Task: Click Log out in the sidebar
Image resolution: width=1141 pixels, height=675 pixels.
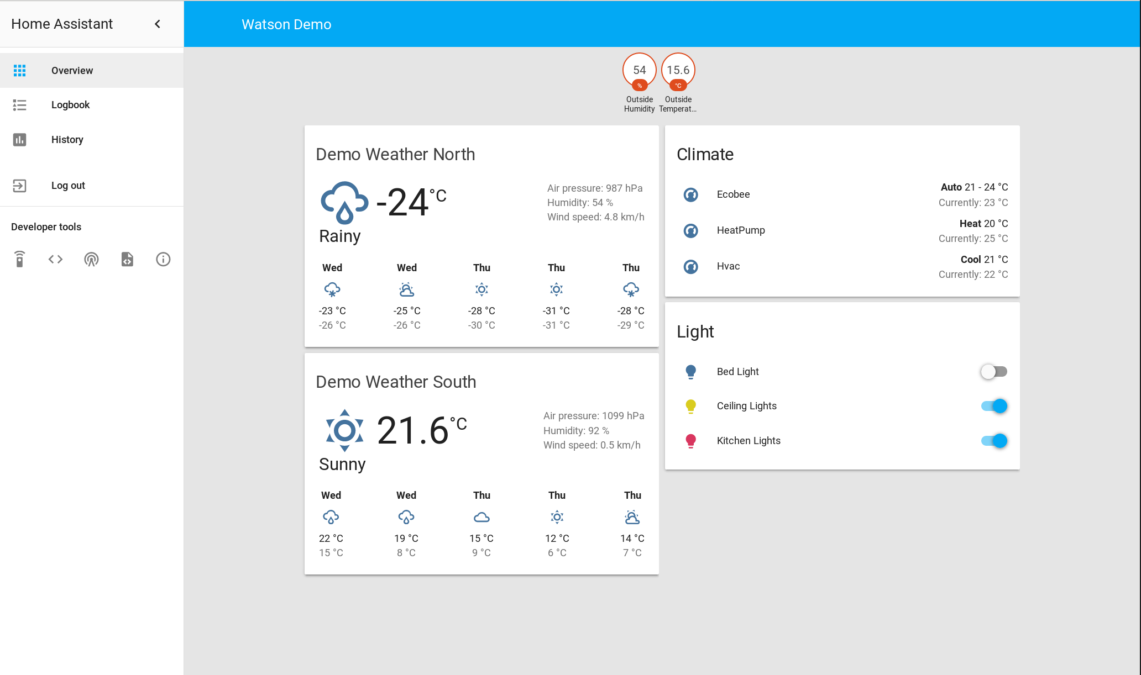Action: pos(68,186)
